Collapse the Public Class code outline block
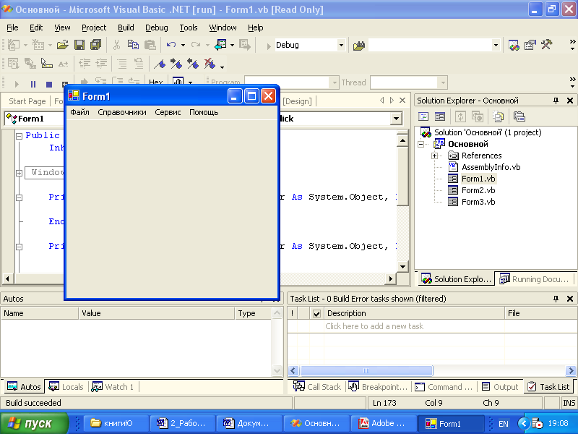Image resolution: width=578 pixels, height=434 pixels. tap(20, 136)
